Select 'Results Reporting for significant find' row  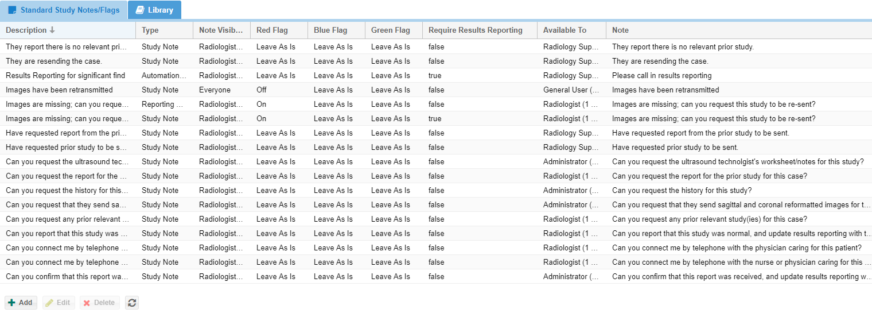(x=436, y=75)
